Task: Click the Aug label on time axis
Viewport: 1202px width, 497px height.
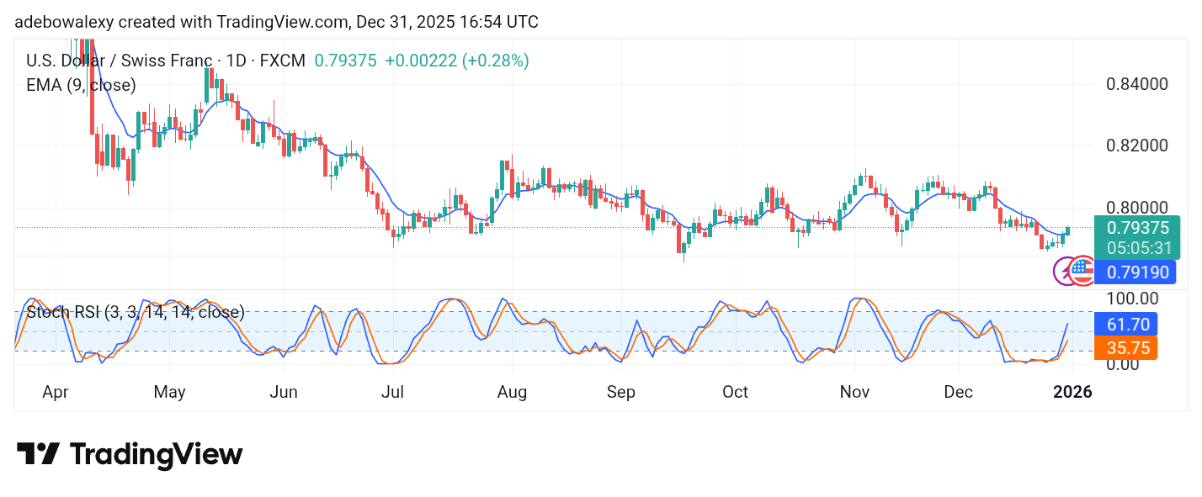Action: [512, 392]
